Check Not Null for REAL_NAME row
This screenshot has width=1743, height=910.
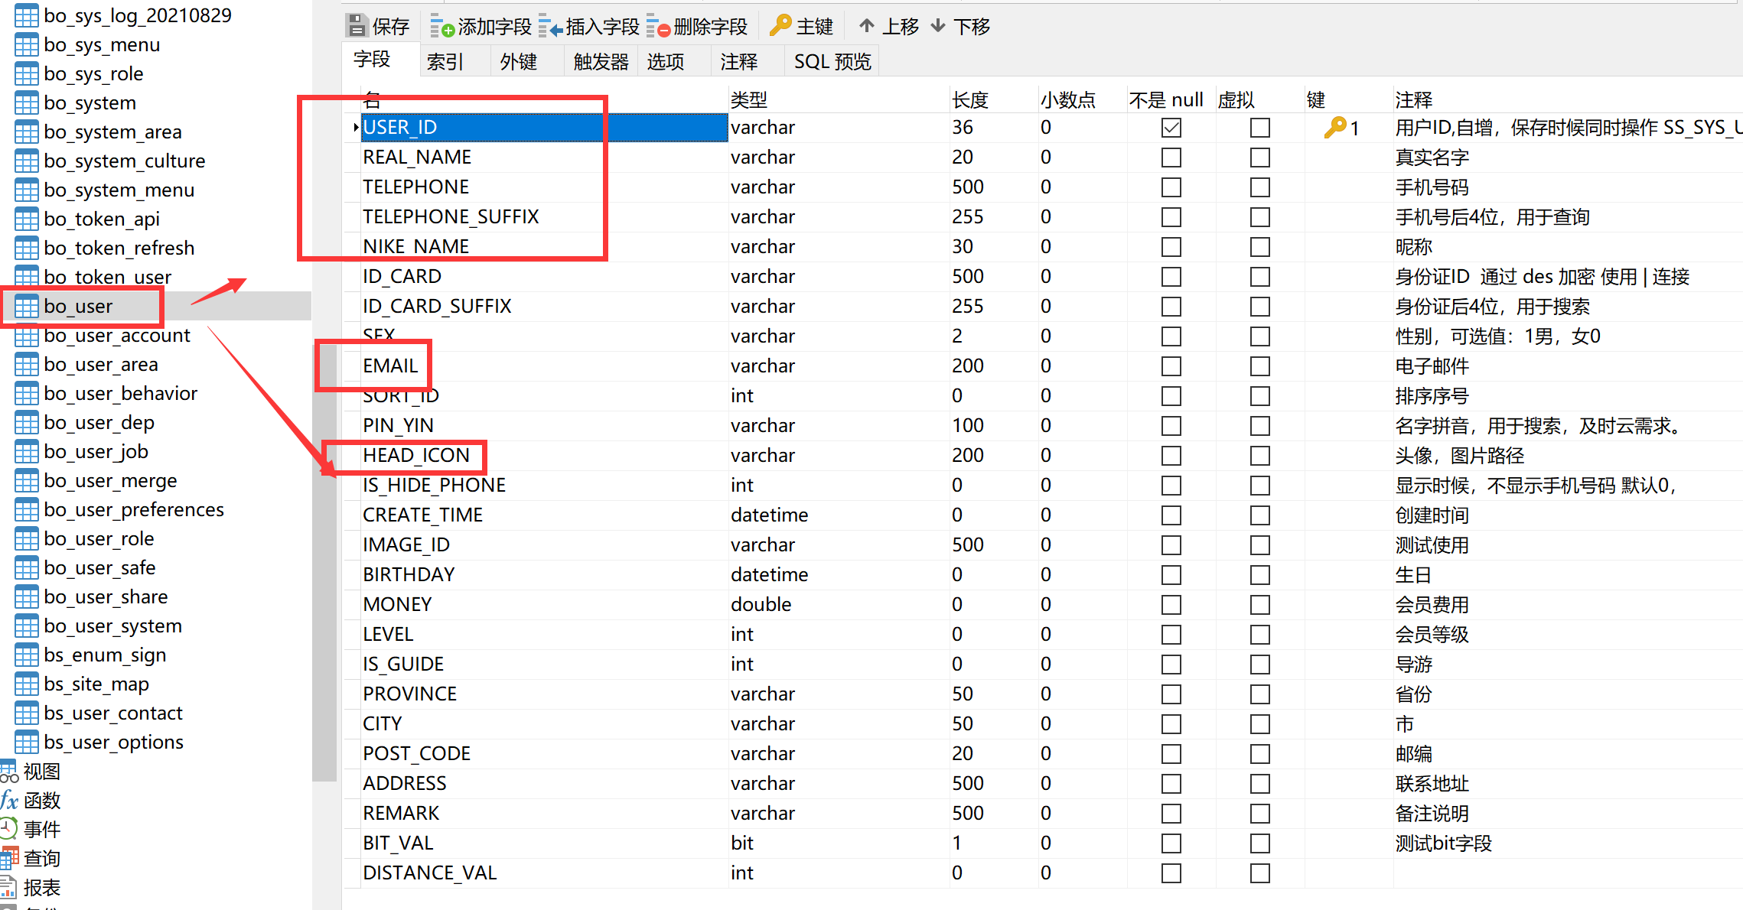1171,158
